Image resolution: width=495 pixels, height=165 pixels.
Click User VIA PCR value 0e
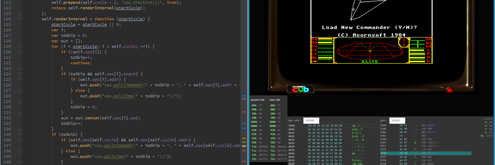(x=279, y=134)
